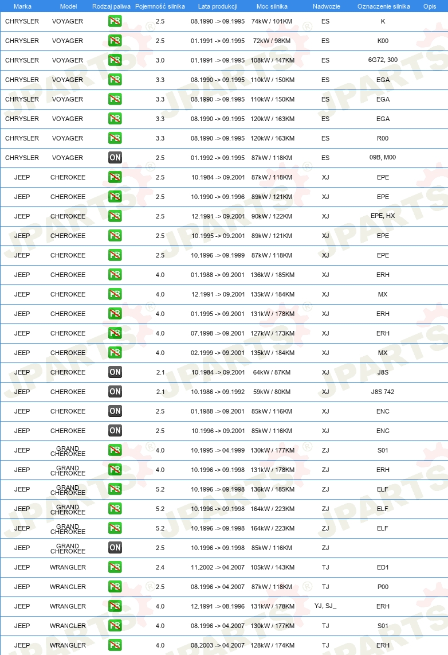Select engine capacity cell '3.0'
Screen dimensions: 448x655
tap(160, 60)
